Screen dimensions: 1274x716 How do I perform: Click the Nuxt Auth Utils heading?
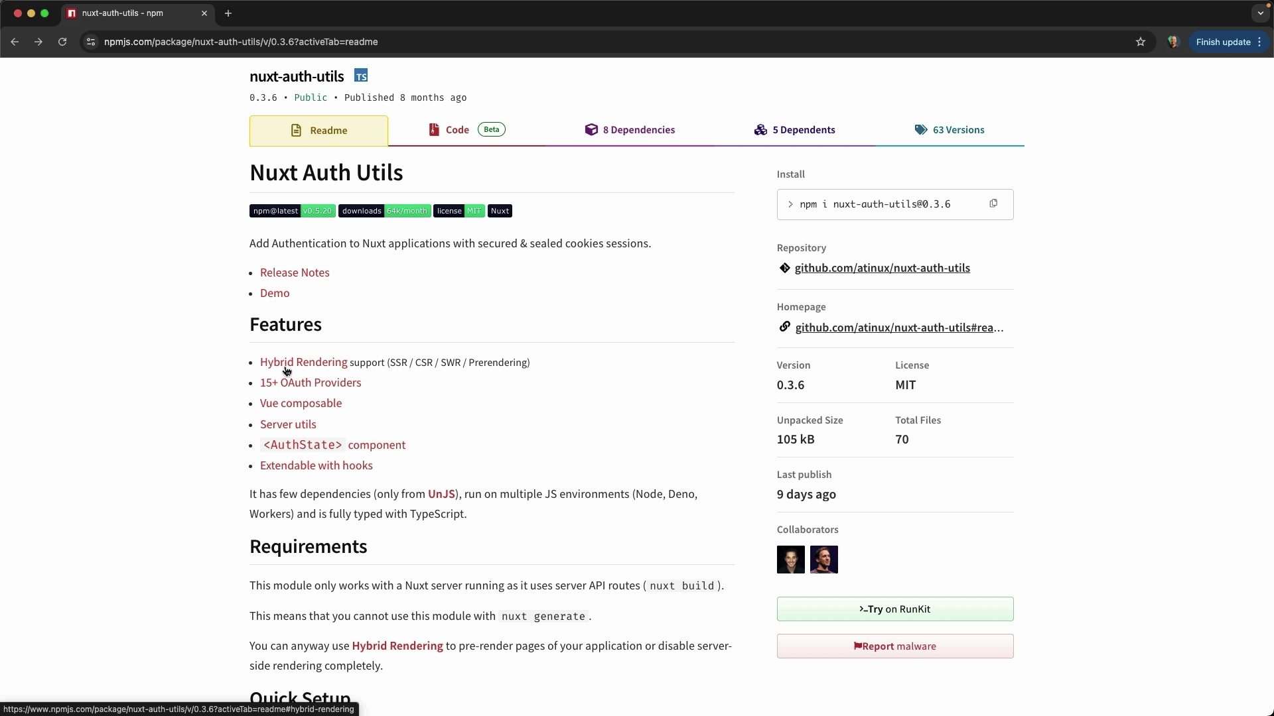(326, 172)
